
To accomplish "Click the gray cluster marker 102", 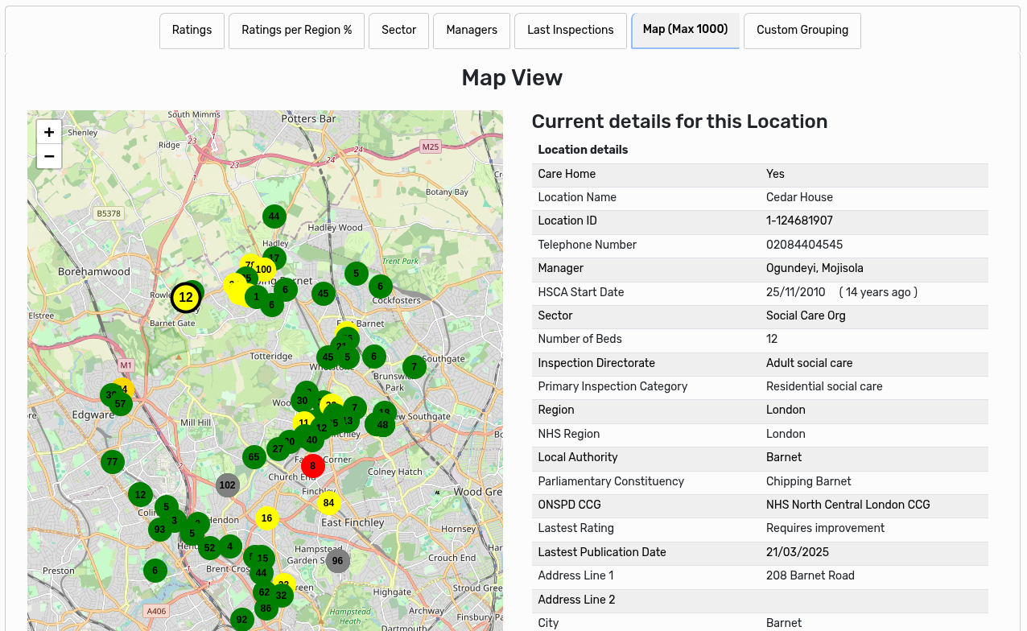I will [228, 485].
